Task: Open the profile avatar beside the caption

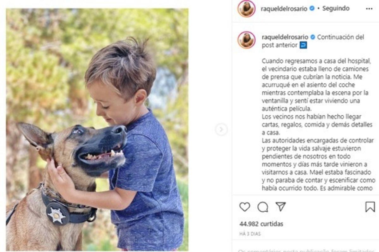Action: pos(247,40)
